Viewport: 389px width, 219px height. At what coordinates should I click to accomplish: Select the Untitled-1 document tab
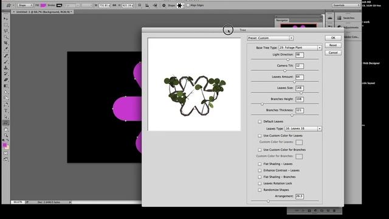(x=42, y=12)
